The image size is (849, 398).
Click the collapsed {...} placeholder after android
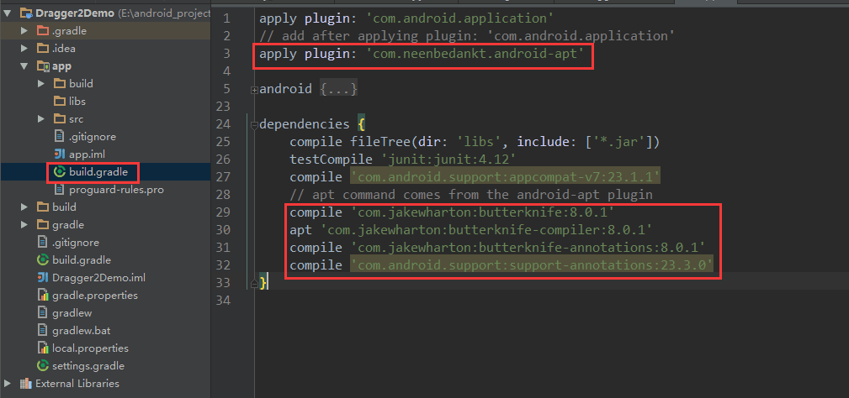click(338, 89)
